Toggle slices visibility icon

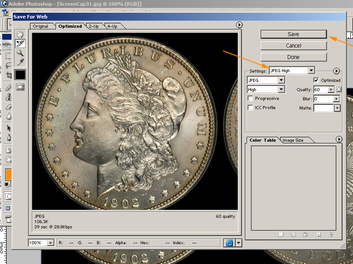pos(20,87)
